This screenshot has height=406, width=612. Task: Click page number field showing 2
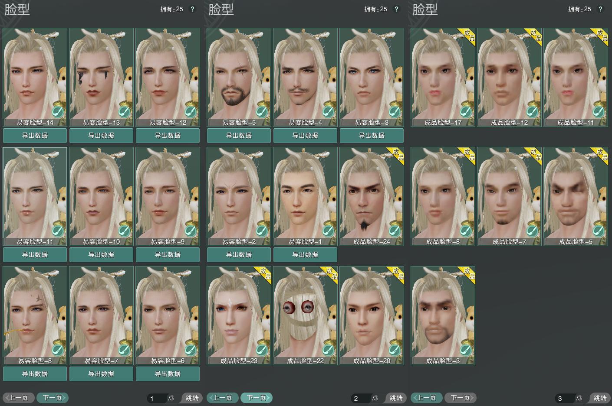tap(362, 398)
